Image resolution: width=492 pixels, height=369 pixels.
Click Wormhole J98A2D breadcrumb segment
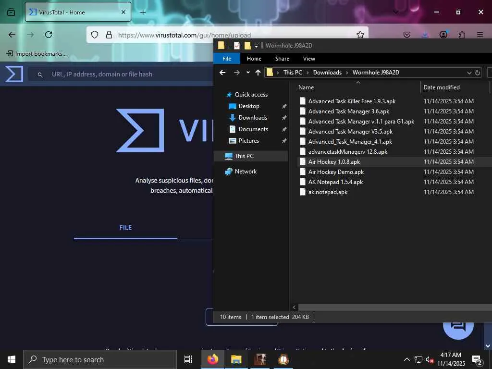pyautogui.click(x=376, y=73)
